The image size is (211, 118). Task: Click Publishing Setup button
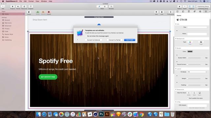(203, 7)
